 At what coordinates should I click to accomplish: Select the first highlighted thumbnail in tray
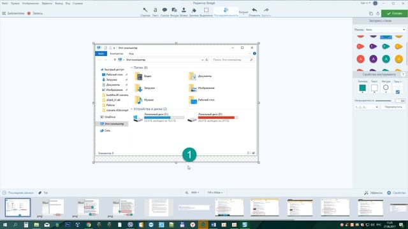18,207
